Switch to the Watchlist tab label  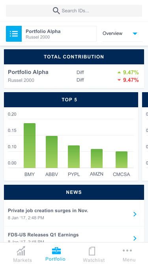point(94,260)
